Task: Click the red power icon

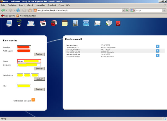Action: coord(118,23)
